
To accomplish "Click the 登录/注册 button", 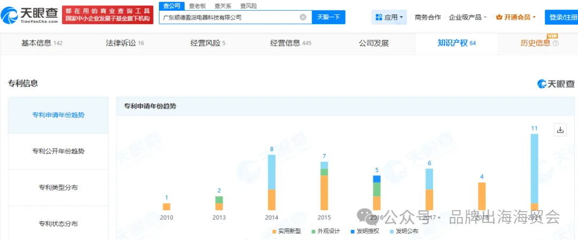I will pyautogui.click(x=561, y=17).
